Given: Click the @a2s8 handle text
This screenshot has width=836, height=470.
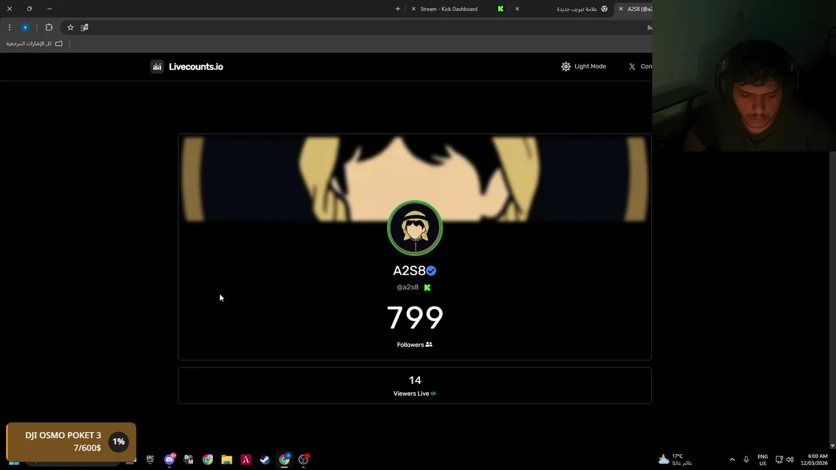Looking at the screenshot, I should tap(408, 287).
